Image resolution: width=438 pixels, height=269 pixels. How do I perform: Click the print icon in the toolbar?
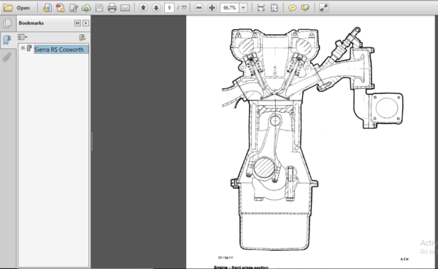[112, 8]
